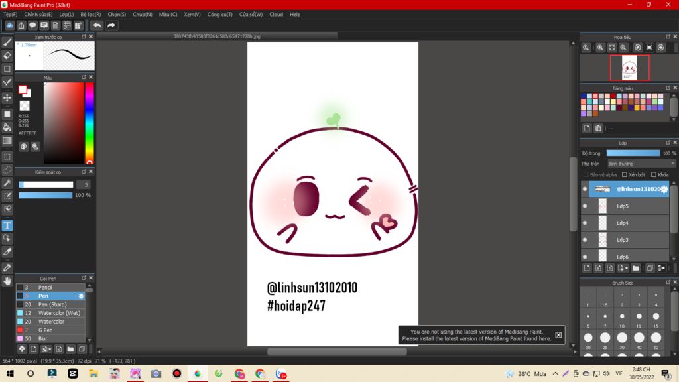Viewport: 679px width, 382px height.
Task: Enable the Xén bớt clipping checkbox
Action: coord(625,174)
